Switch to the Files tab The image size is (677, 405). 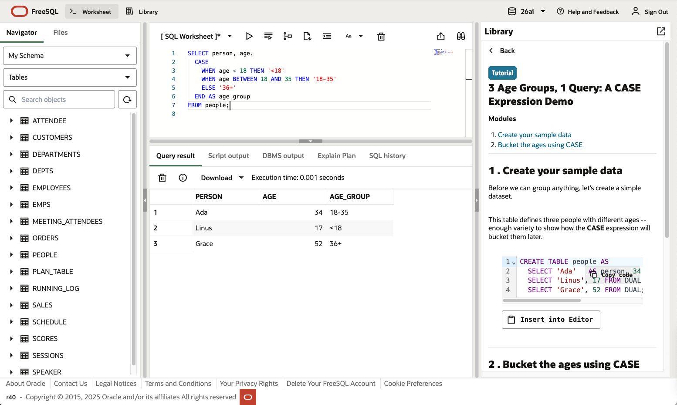point(60,32)
